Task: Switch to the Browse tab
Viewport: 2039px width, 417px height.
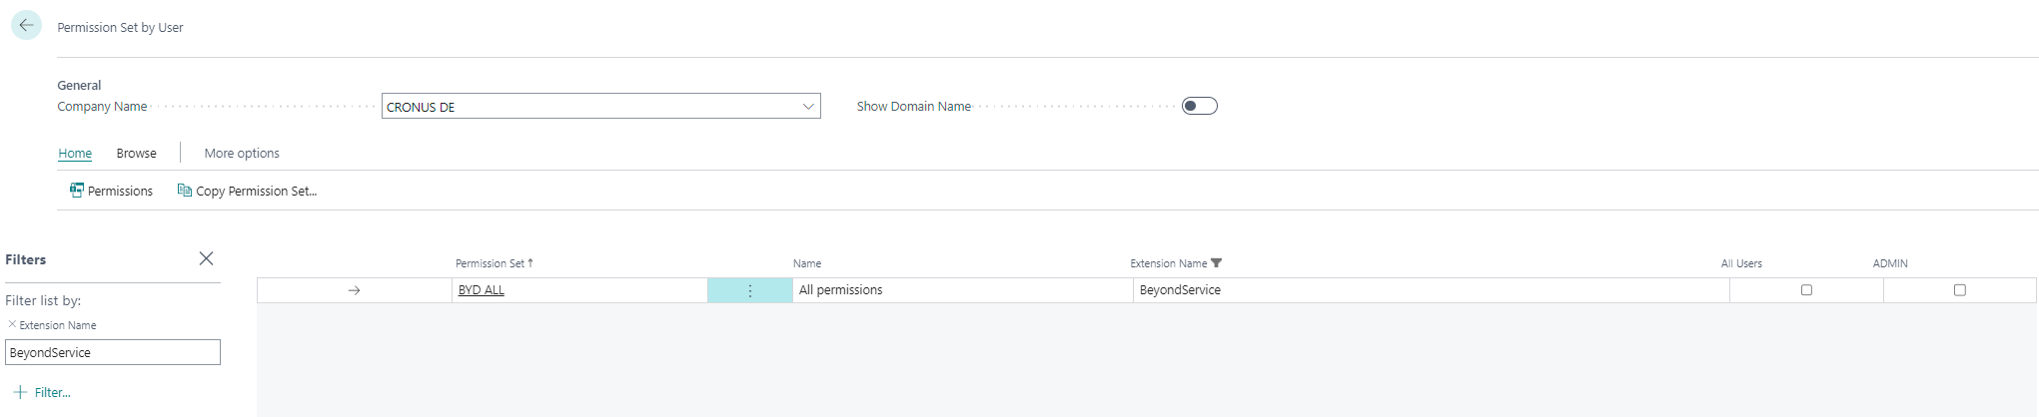Action: 136,153
